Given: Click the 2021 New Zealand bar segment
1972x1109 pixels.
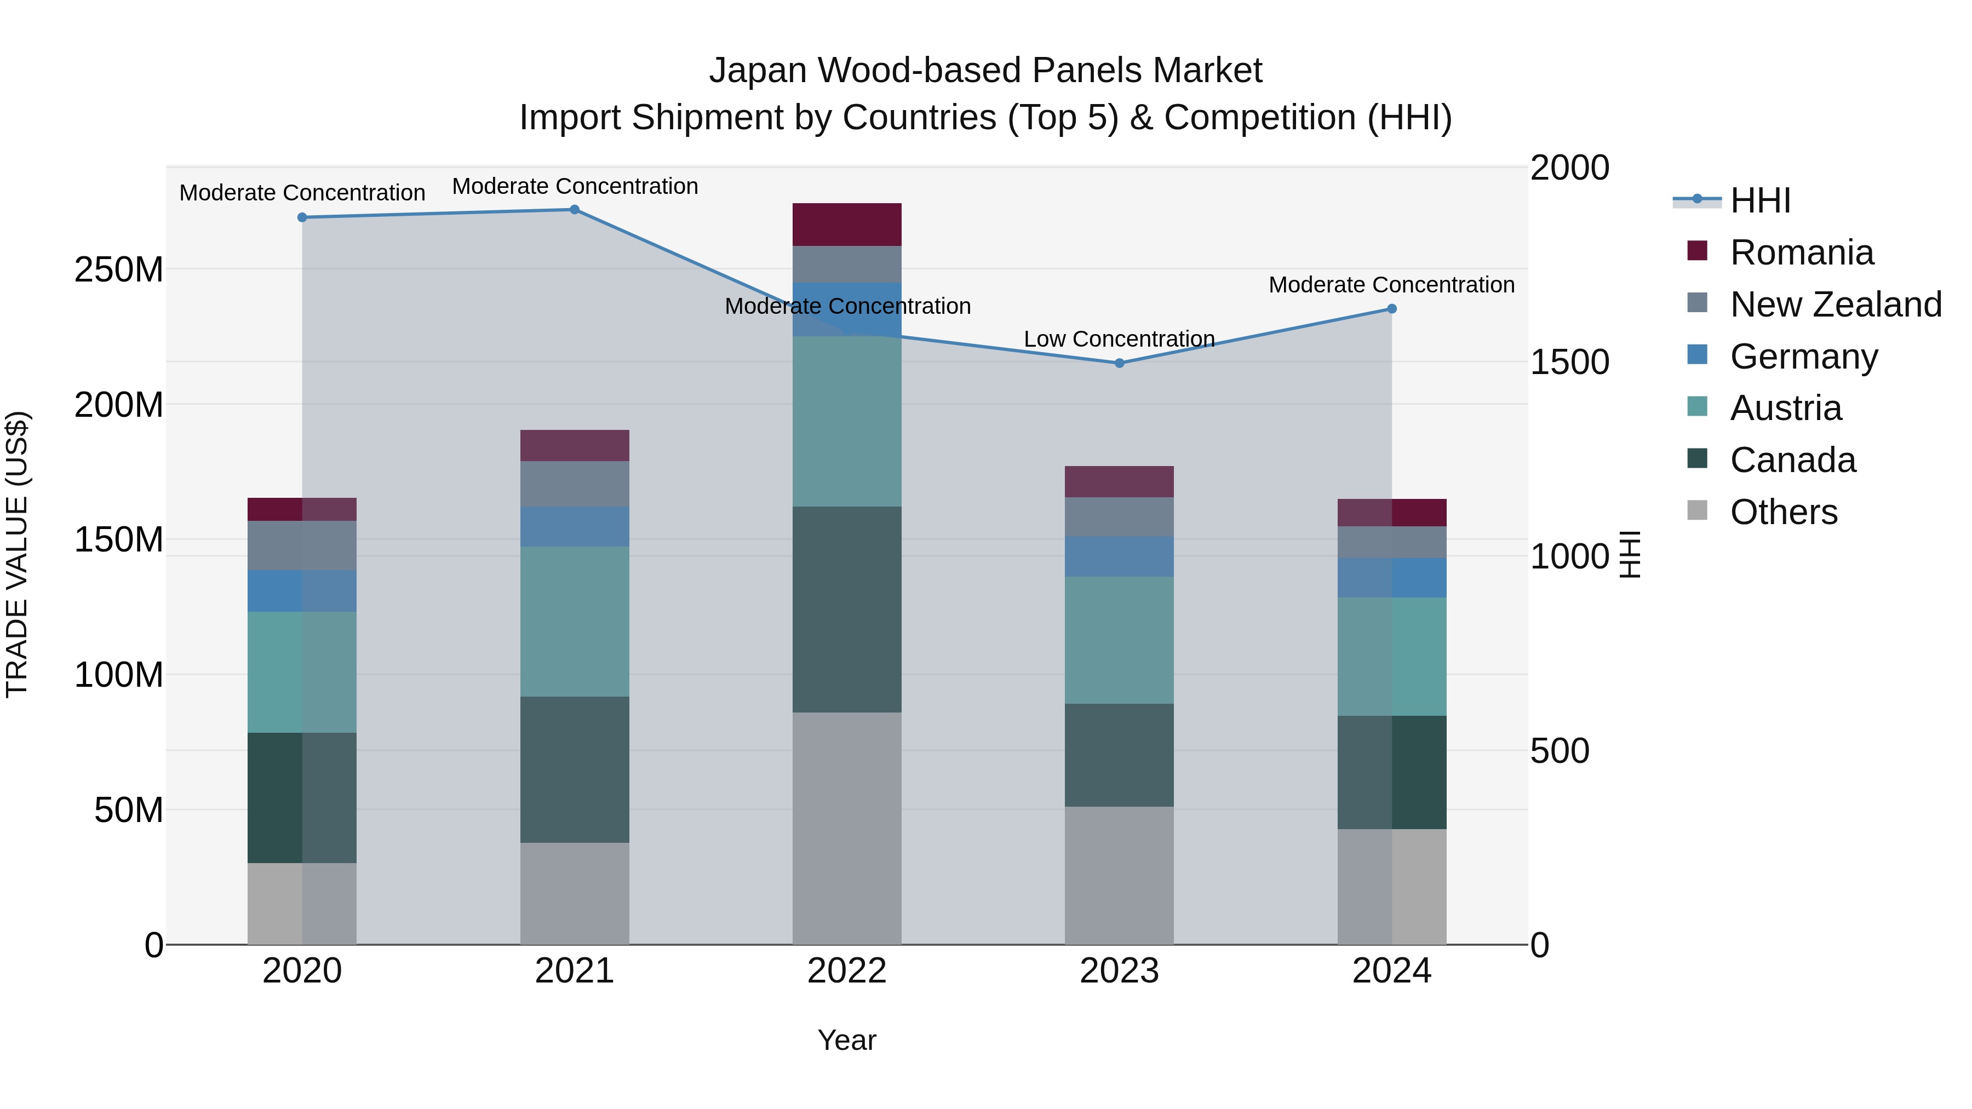Looking at the screenshot, I should (x=575, y=484).
